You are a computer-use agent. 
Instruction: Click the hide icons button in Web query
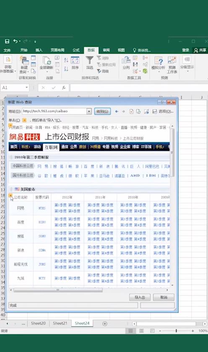click(146, 111)
